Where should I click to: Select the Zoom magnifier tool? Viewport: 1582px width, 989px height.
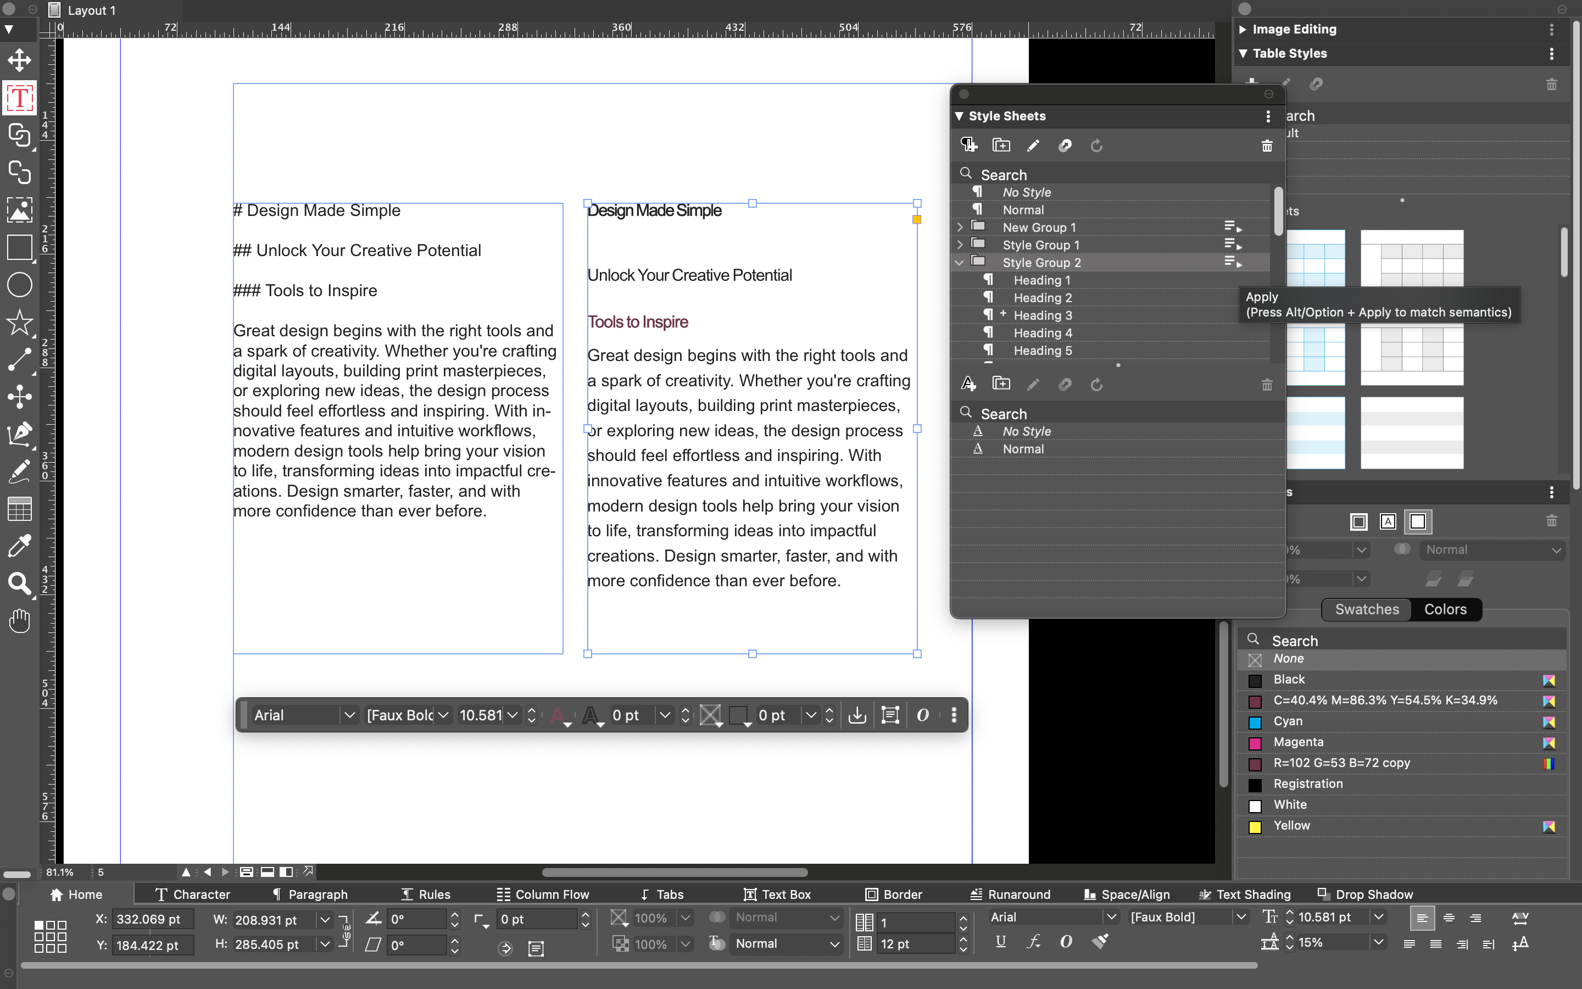coord(19,584)
